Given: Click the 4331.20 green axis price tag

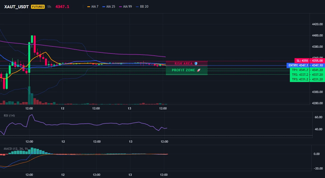Looking at the screenshot, I should tap(317, 79).
